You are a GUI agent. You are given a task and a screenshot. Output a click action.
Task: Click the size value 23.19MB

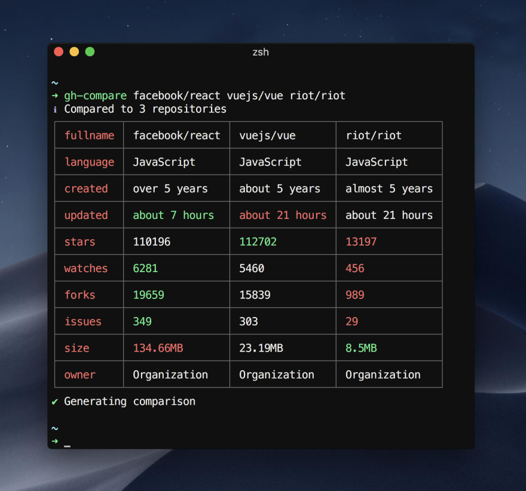point(261,348)
